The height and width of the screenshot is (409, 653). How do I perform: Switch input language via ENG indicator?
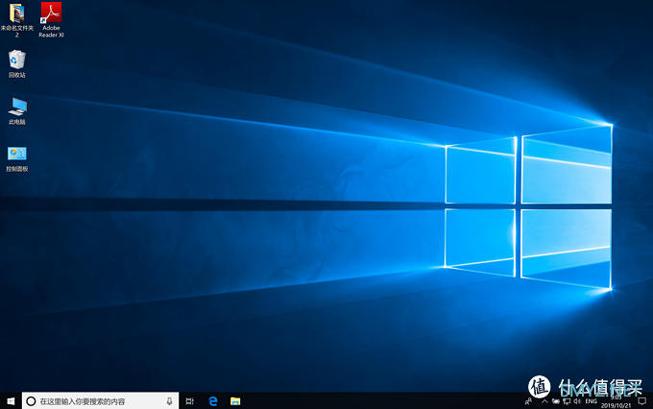(591, 401)
